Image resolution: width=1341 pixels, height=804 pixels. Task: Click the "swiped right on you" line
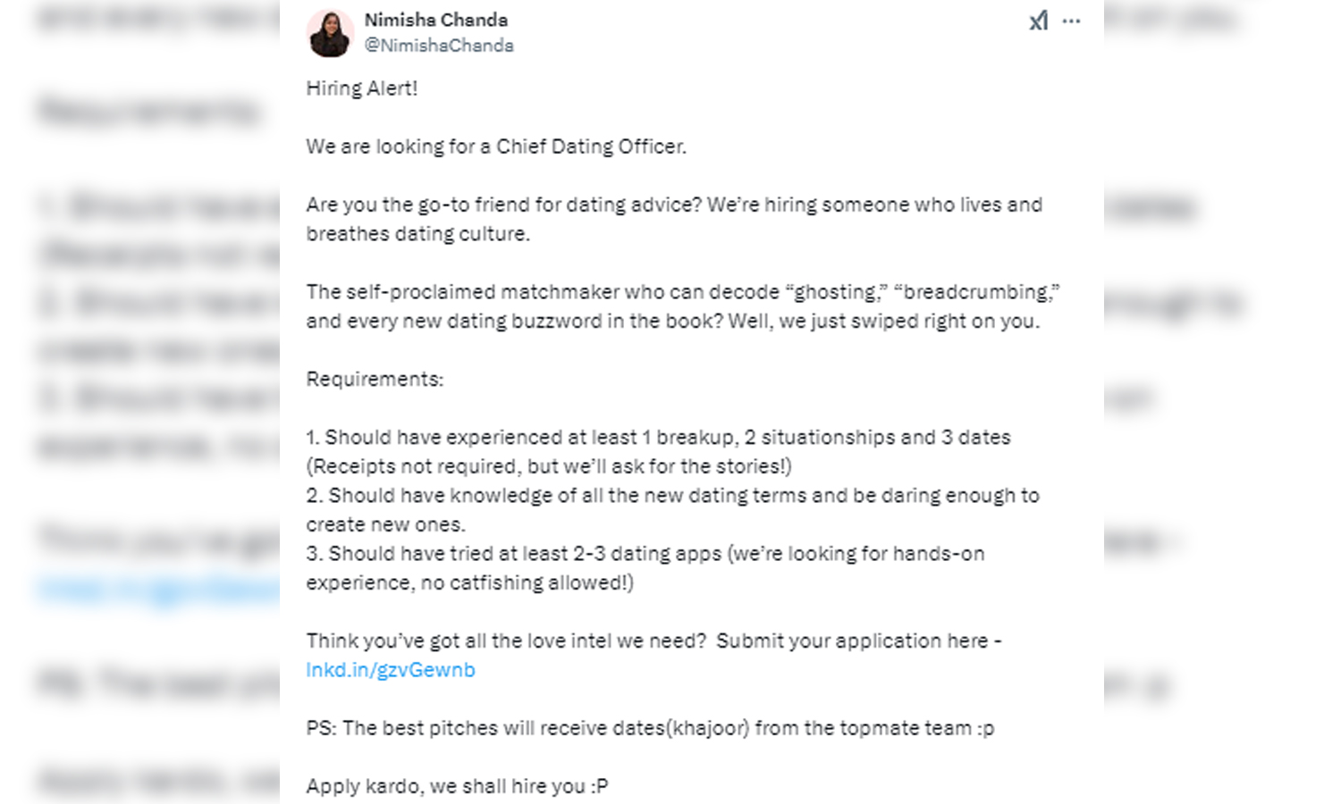coord(672,322)
